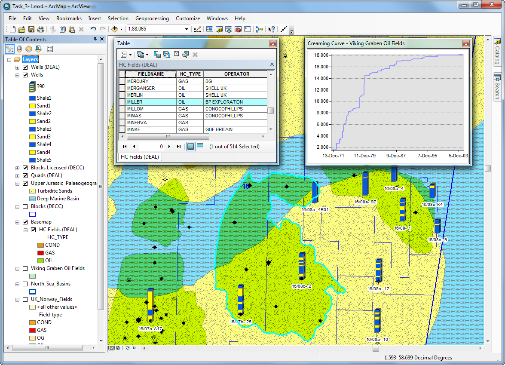This screenshot has width=505, height=365.
Task: Open the Catalog side panel
Action: [497, 52]
